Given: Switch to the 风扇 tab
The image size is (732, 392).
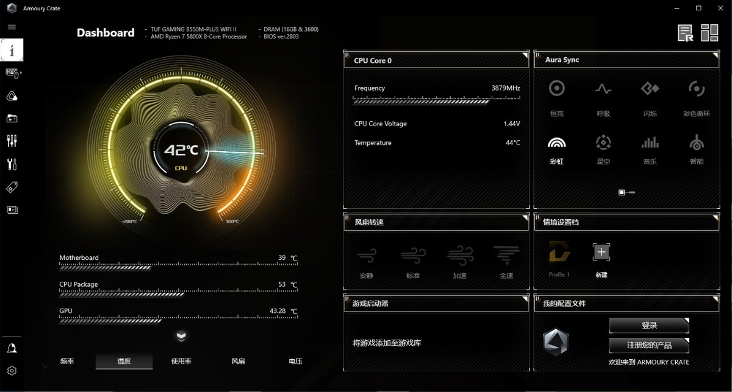Looking at the screenshot, I should 238,361.
